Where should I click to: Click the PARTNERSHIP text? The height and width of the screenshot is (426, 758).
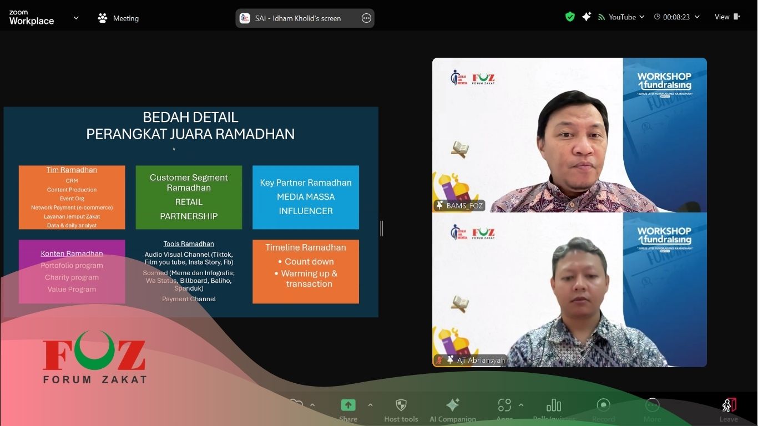[189, 216]
